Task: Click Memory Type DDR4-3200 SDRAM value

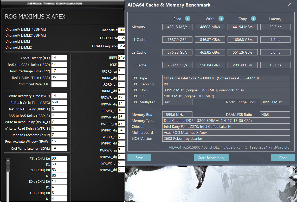Action: (226, 121)
